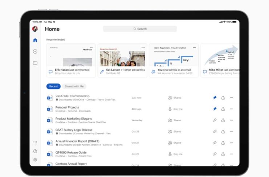This screenshot has width=269, height=177.
Task: Open the apps grid icon in sidebar
Action: point(35,142)
